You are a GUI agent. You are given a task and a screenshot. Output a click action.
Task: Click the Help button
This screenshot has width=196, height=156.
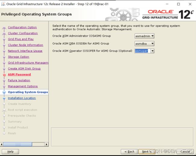click(x=10, y=151)
